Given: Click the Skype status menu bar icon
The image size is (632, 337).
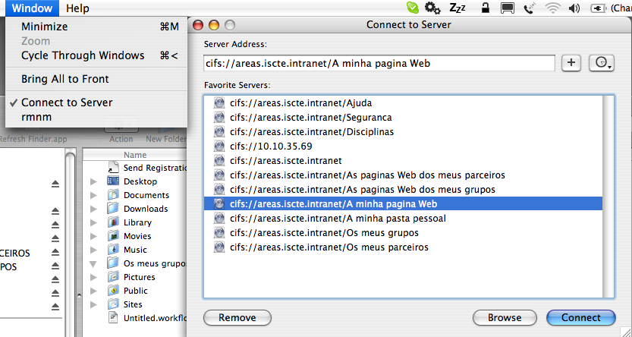Looking at the screenshot, I should tap(412, 8).
